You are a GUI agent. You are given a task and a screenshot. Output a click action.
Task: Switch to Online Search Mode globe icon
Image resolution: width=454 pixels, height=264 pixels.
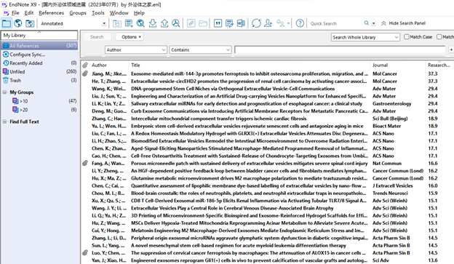click(x=18, y=23)
